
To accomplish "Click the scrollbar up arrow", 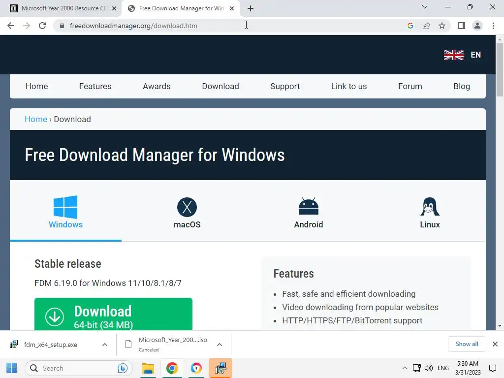I will [500, 39].
